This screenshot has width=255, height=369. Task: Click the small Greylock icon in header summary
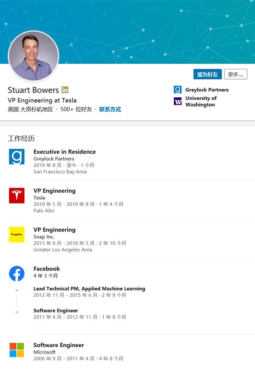[x=178, y=90]
